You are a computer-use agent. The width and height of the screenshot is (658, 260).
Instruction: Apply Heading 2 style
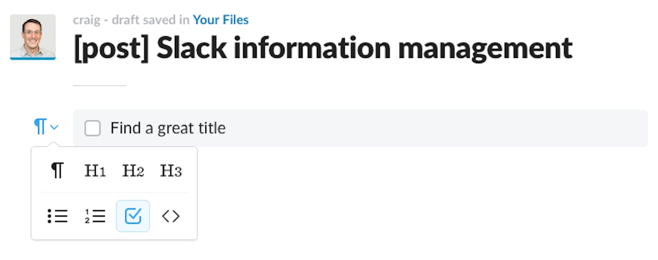tap(133, 171)
